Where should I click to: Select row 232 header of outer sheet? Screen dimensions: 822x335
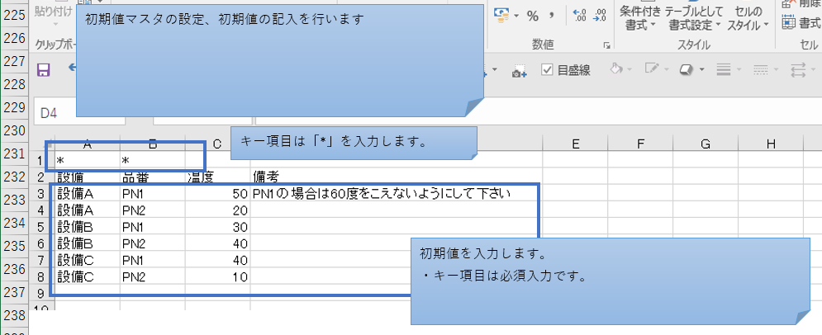(15, 177)
